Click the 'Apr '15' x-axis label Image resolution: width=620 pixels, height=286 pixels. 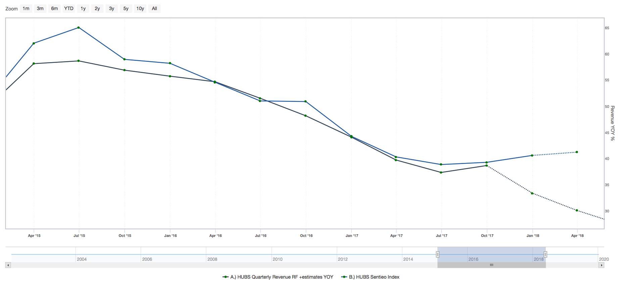pos(34,236)
